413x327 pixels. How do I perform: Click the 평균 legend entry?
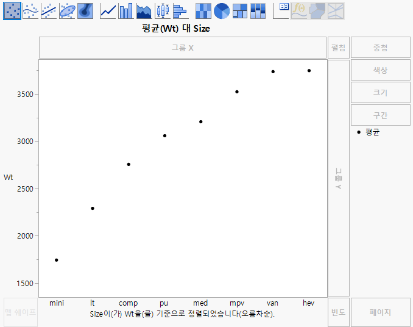pyautogui.click(x=369, y=132)
